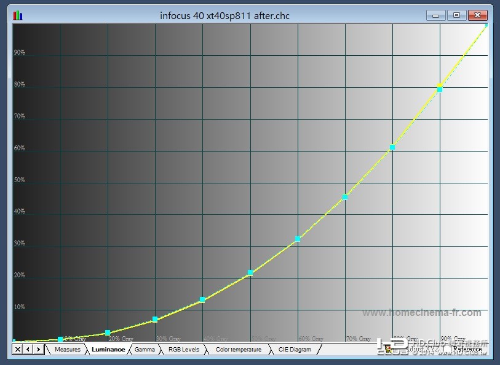Open the Measures tab
The width and height of the screenshot is (500, 365).
pos(67,350)
